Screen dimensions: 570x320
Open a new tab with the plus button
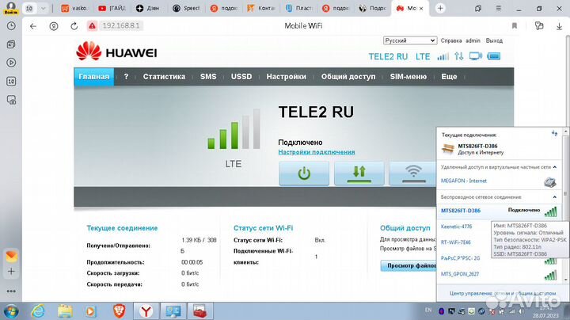(x=440, y=8)
